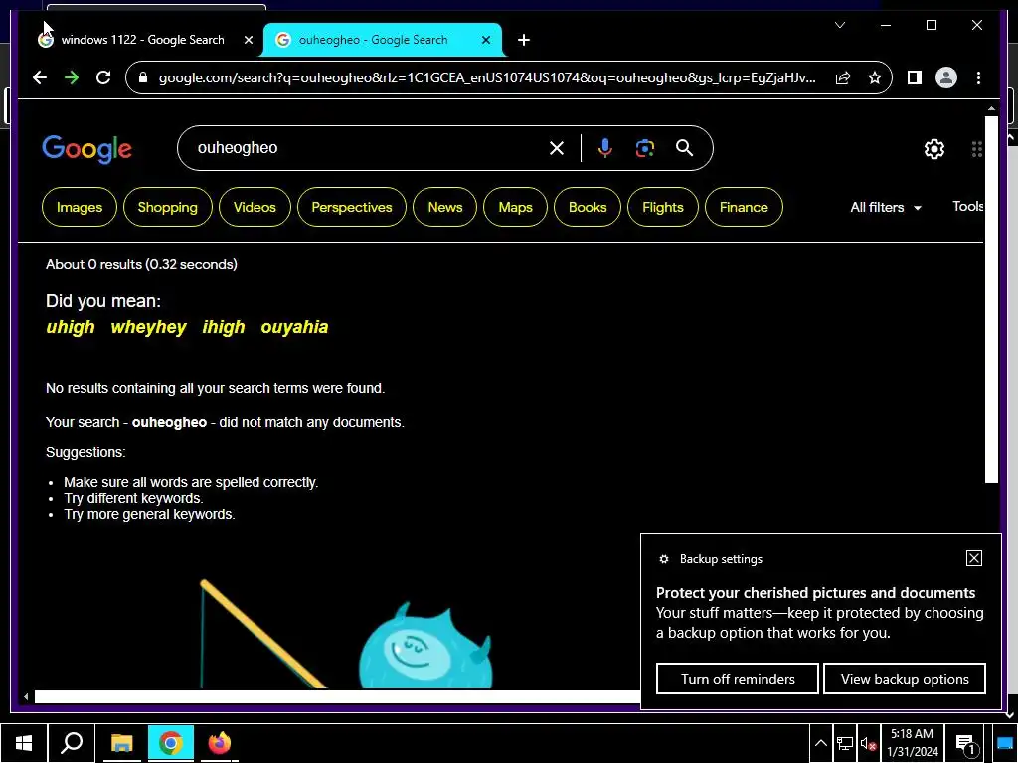The height and width of the screenshot is (763, 1018).
Task: Filter results by Videos
Action: tap(254, 207)
